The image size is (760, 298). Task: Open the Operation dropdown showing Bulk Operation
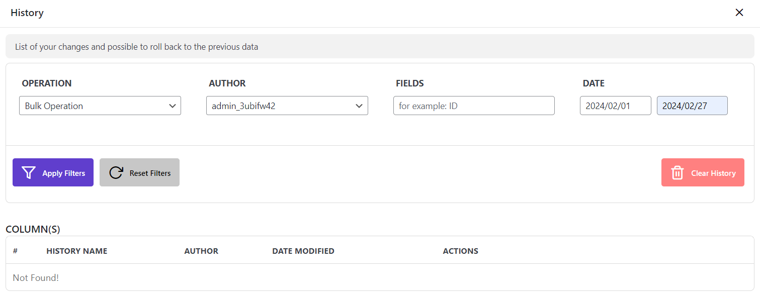point(100,106)
